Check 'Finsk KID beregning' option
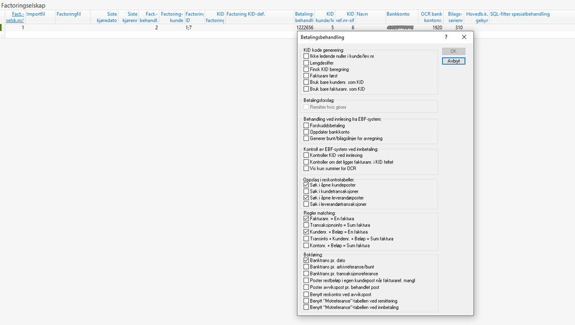The height and width of the screenshot is (325, 575). 306,69
